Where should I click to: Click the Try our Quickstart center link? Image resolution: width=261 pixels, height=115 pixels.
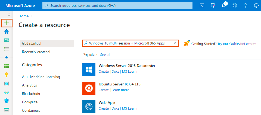237,44
